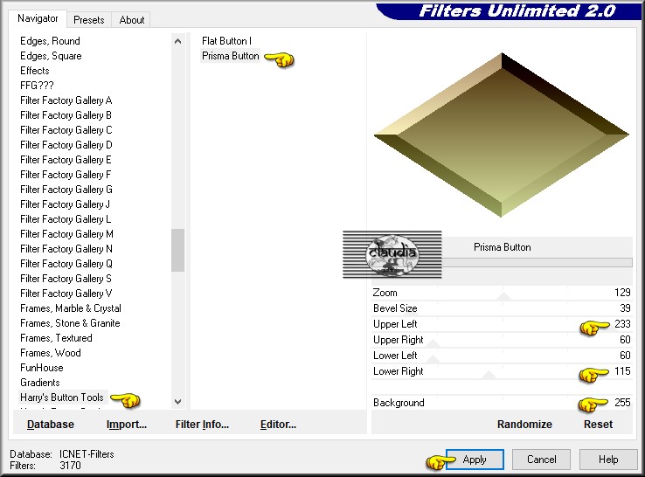This screenshot has width=645, height=477.
Task: Select the Effects category
Action: pos(35,71)
